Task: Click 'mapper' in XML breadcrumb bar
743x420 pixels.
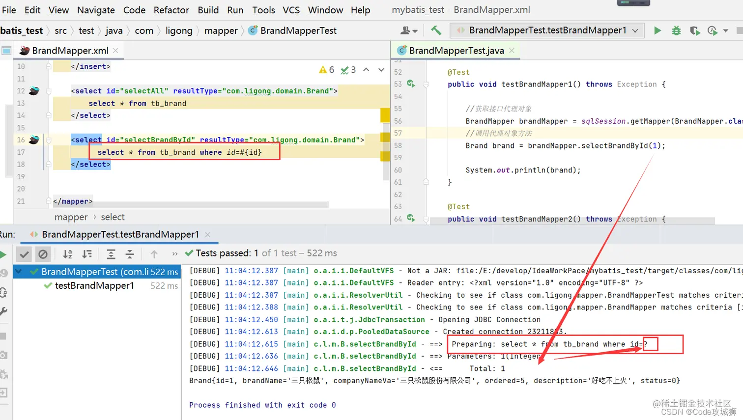Action: click(71, 217)
